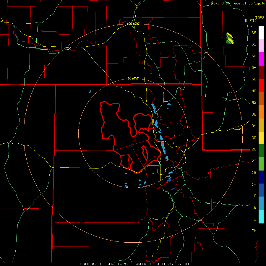
Task: Click the legend value '18'
Action: point(254,173)
